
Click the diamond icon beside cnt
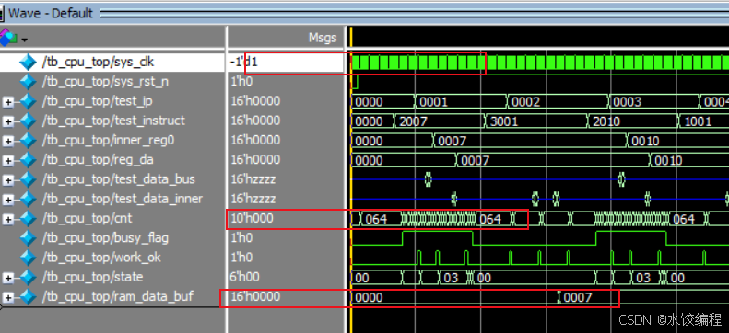(28, 218)
